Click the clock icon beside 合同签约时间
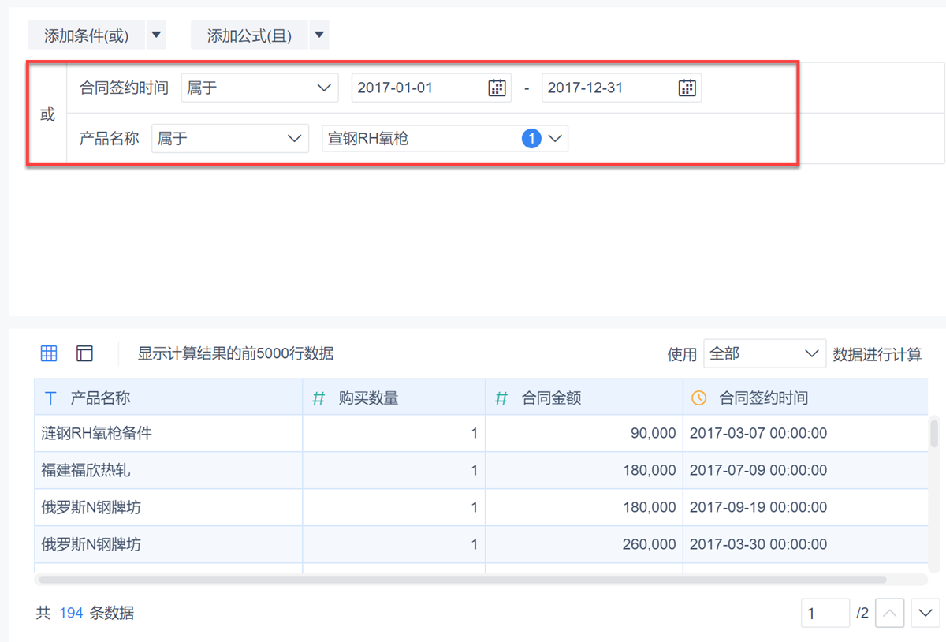The height and width of the screenshot is (642, 946). [x=698, y=398]
